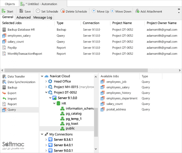Screen dimensions: 182x153
Task: Select the pg_temp_1 schema
Action: (74, 119)
